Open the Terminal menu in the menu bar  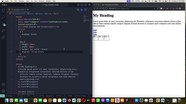pyautogui.click(x=42, y=1)
